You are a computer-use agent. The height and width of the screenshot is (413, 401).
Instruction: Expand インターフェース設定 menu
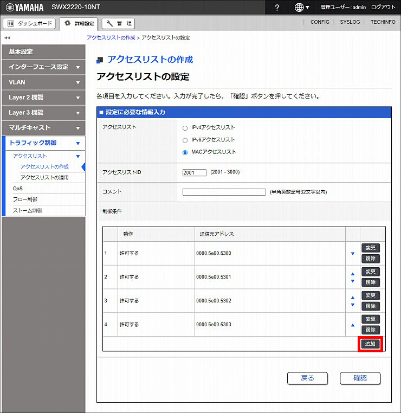point(43,67)
